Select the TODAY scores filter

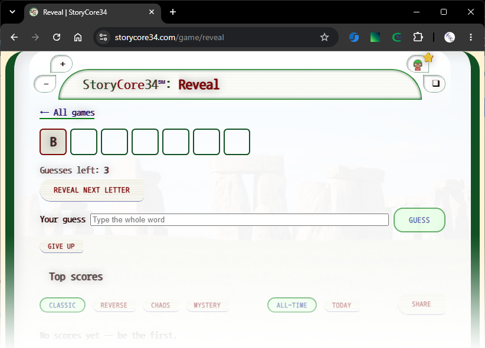pyautogui.click(x=342, y=305)
